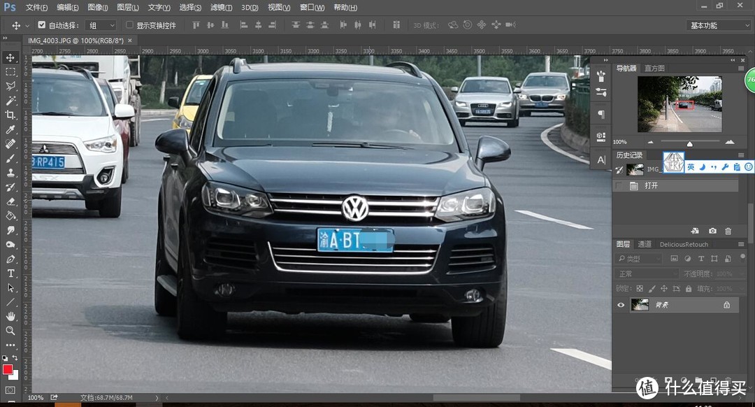This screenshot has width=755, height=407.
Task: Open the Character panel icon
Action: (601, 160)
